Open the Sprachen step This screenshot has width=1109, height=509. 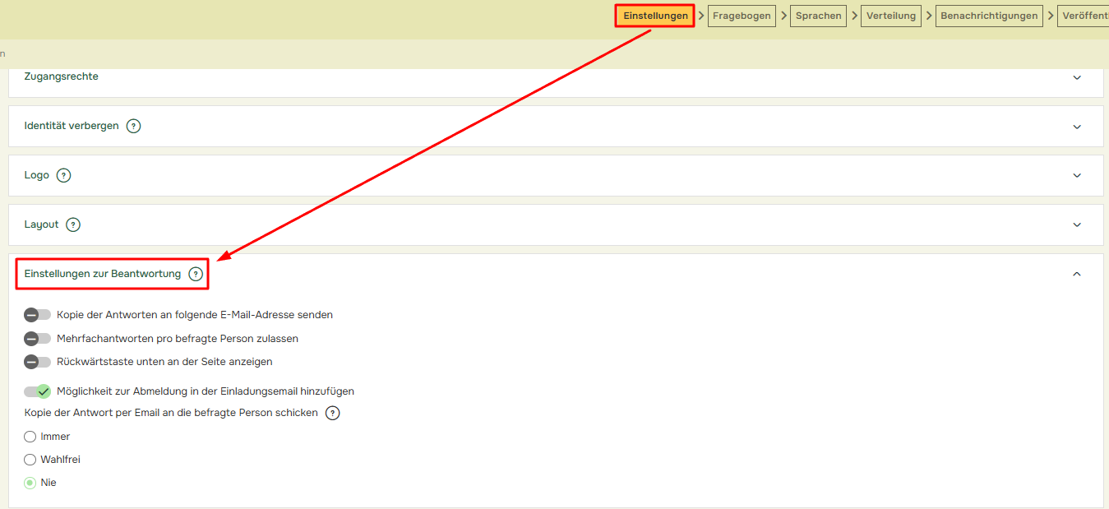pyautogui.click(x=819, y=16)
